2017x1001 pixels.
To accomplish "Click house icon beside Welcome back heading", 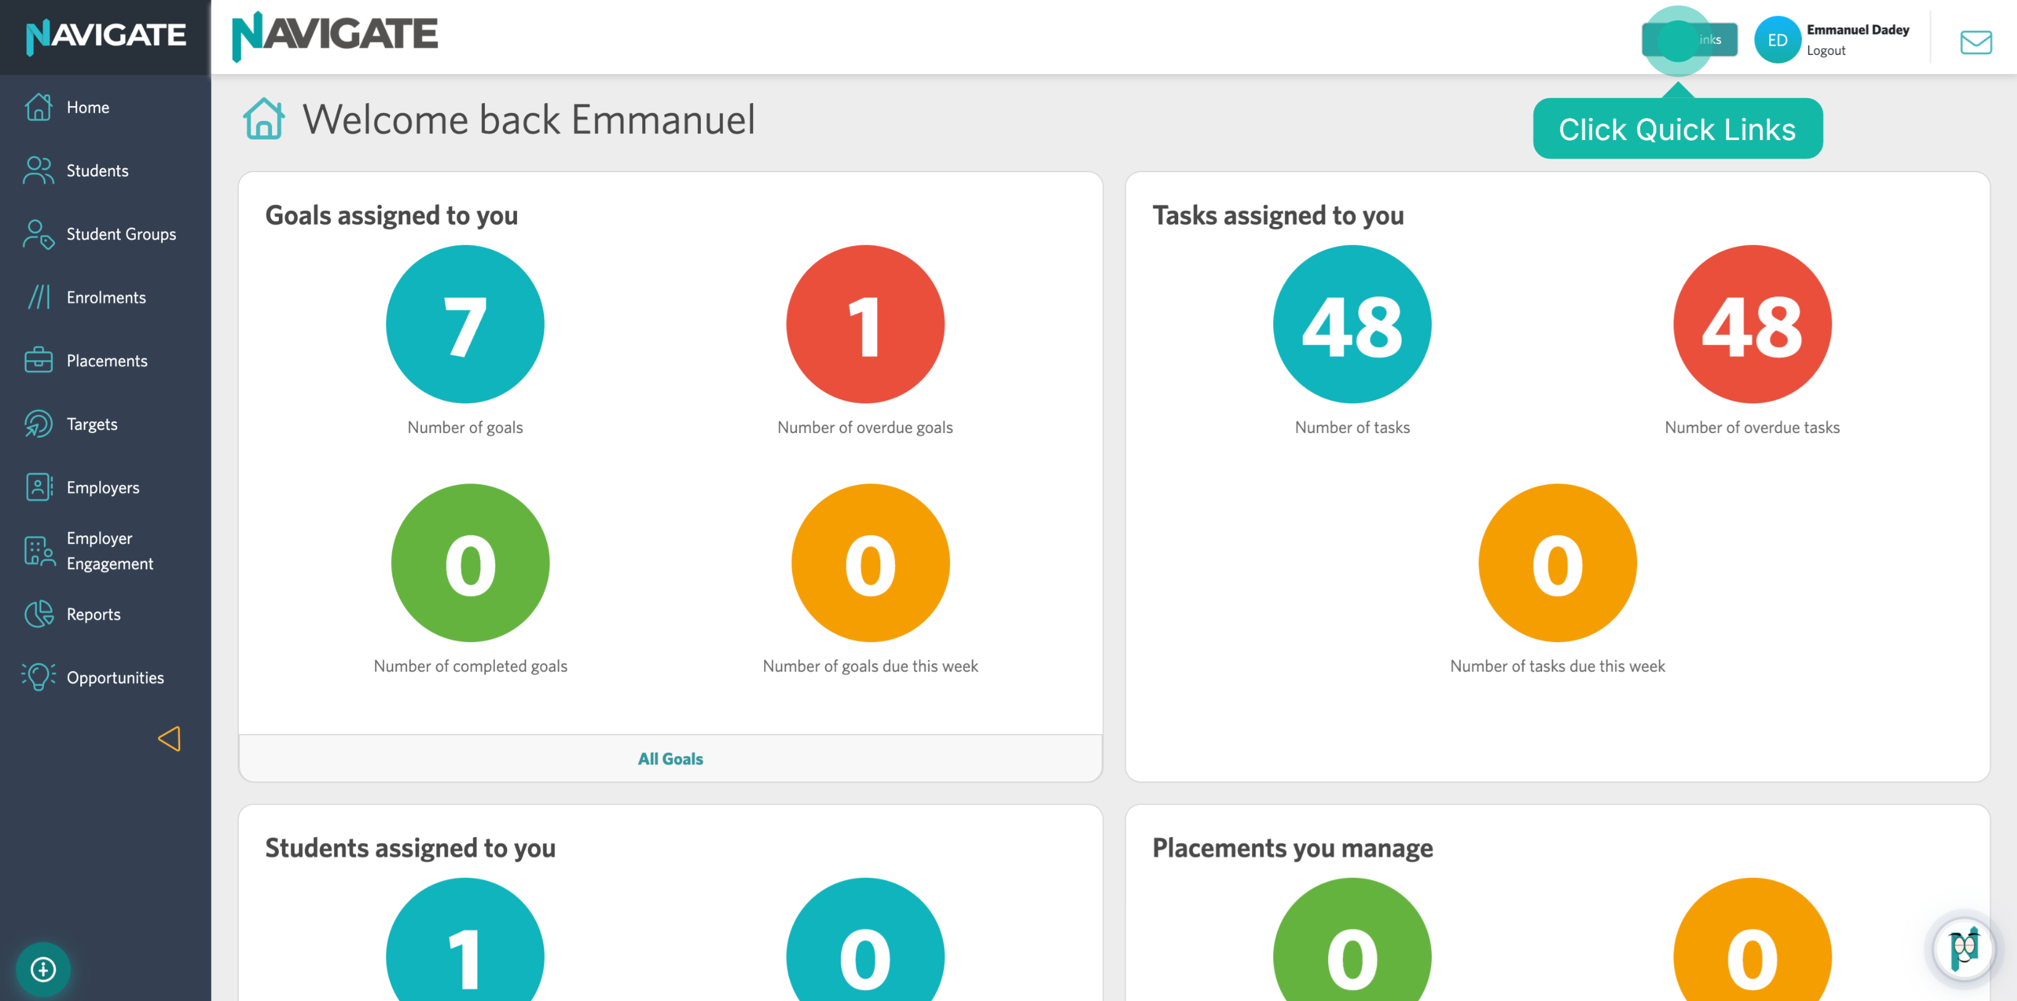I will [x=264, y=119].
